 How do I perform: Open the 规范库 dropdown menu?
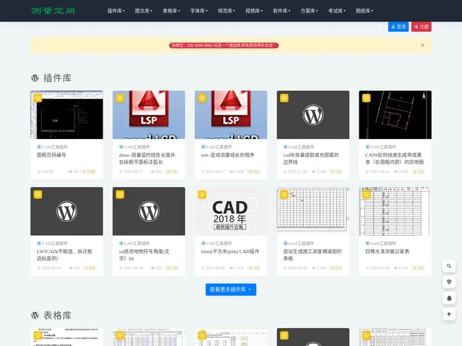(227, 11)
